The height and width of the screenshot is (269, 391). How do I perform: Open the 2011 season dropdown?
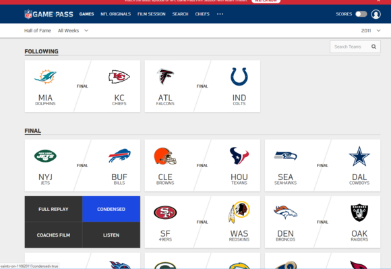[x=371, y=30]
